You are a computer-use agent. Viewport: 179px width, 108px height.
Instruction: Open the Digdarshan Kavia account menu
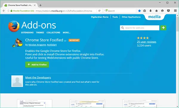pyautogui.click(x=100, y=17)
